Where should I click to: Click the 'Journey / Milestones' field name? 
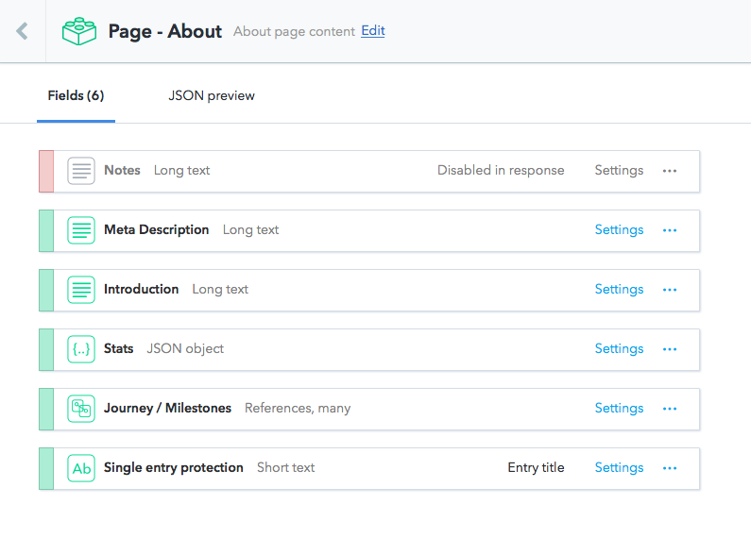(x=167, y=408)
